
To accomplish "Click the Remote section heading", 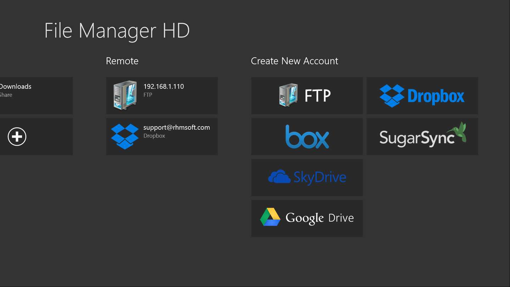I will pyautogui.click(x=122, y=61).
